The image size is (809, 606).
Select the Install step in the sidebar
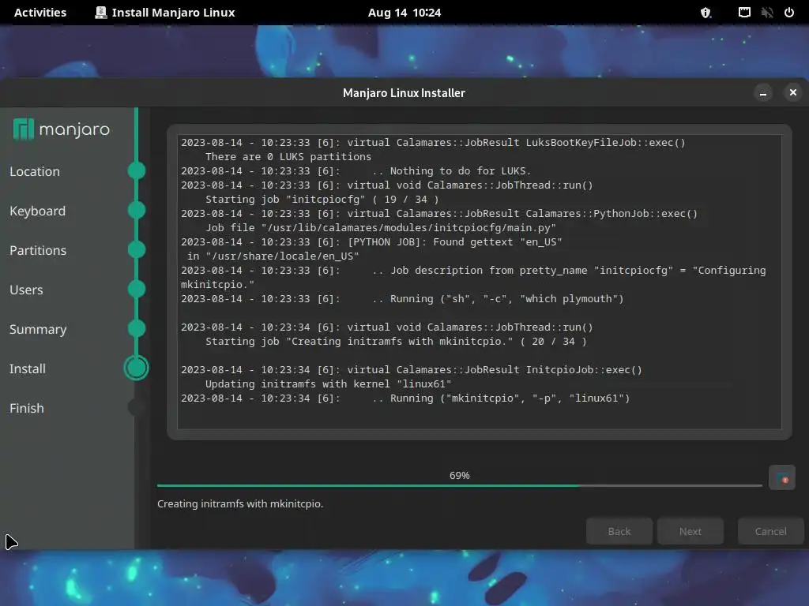point(28,368)
